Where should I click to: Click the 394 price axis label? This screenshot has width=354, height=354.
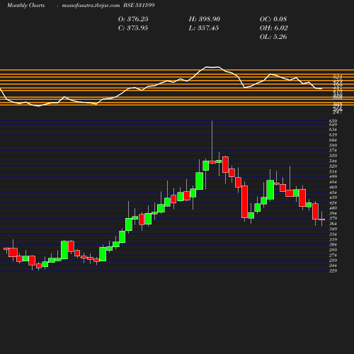333,214
